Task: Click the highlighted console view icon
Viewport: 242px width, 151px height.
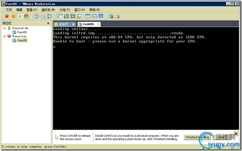Action: tap(101, 16)
